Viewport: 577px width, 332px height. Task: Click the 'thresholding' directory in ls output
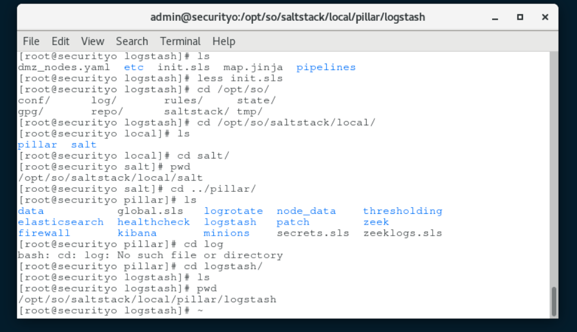402,211
